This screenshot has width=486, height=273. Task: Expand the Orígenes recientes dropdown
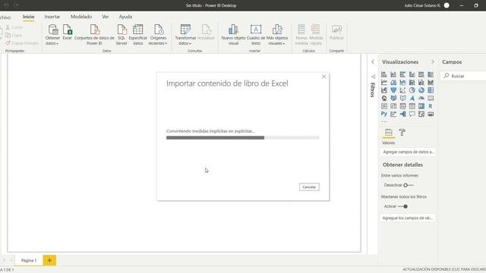click(x=158, y=35)
